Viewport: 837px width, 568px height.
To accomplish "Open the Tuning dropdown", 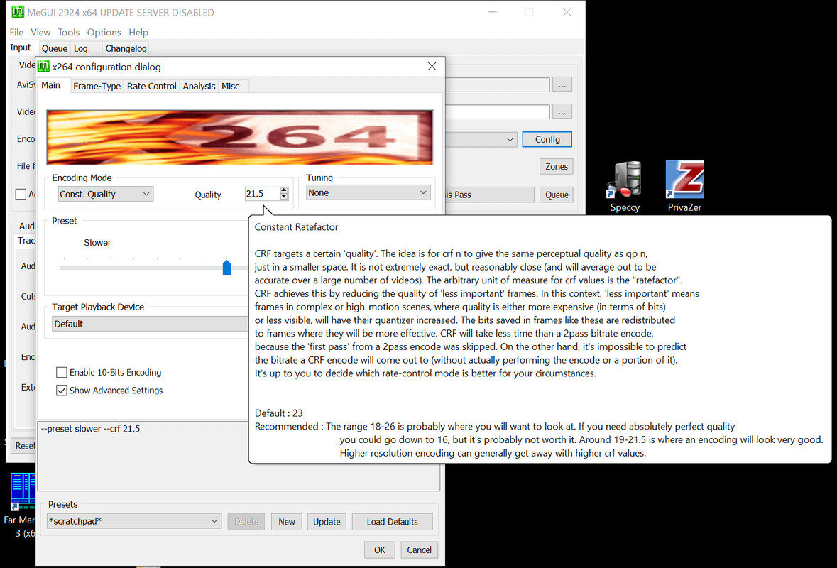I will (368, 192).
